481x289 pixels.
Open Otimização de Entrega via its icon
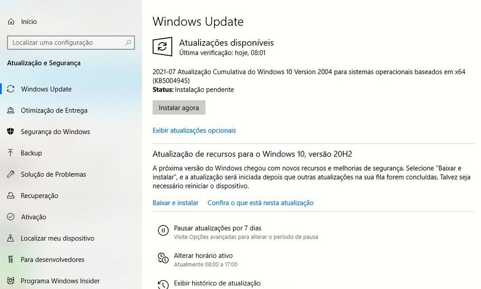(11, 110)
